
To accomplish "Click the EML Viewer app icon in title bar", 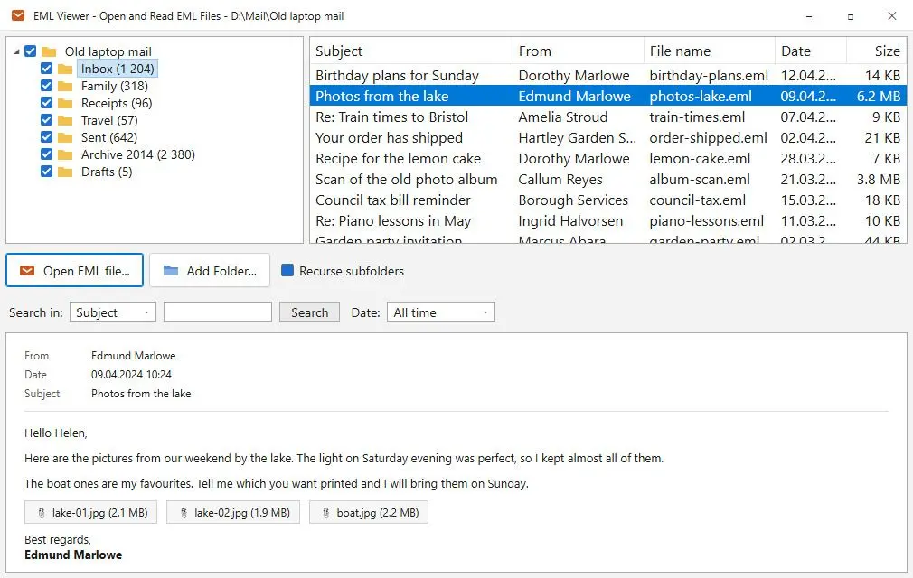I will (18, 15).
